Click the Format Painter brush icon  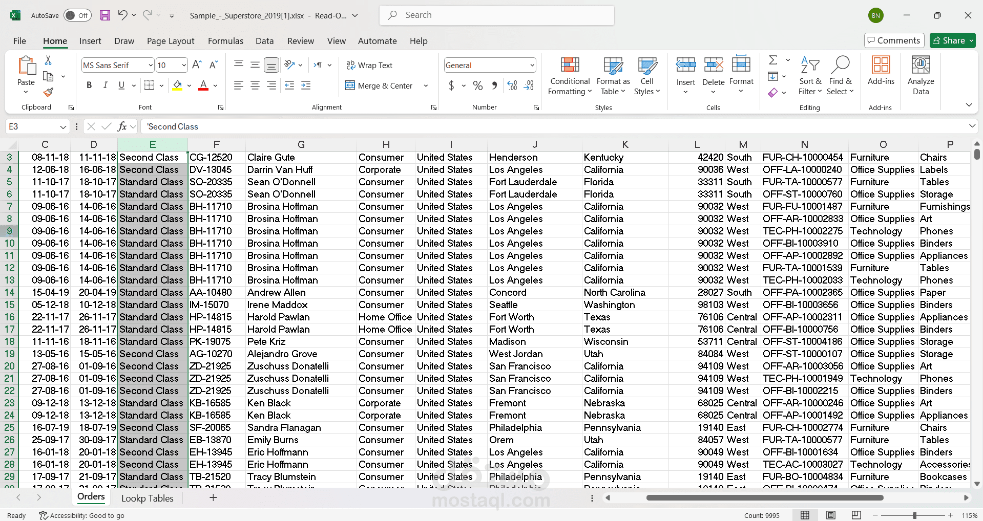[x=48, y=92]
